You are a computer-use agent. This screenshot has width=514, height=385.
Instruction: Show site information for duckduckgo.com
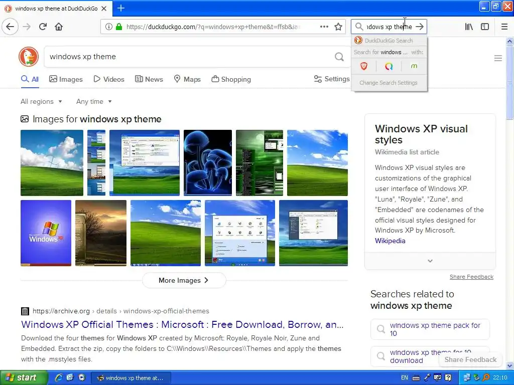tap(108, 27)
